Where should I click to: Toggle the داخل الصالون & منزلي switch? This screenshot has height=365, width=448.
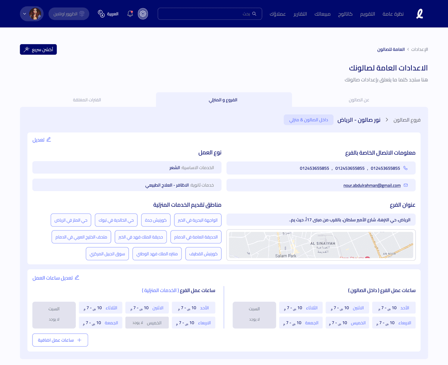point(308,120)
